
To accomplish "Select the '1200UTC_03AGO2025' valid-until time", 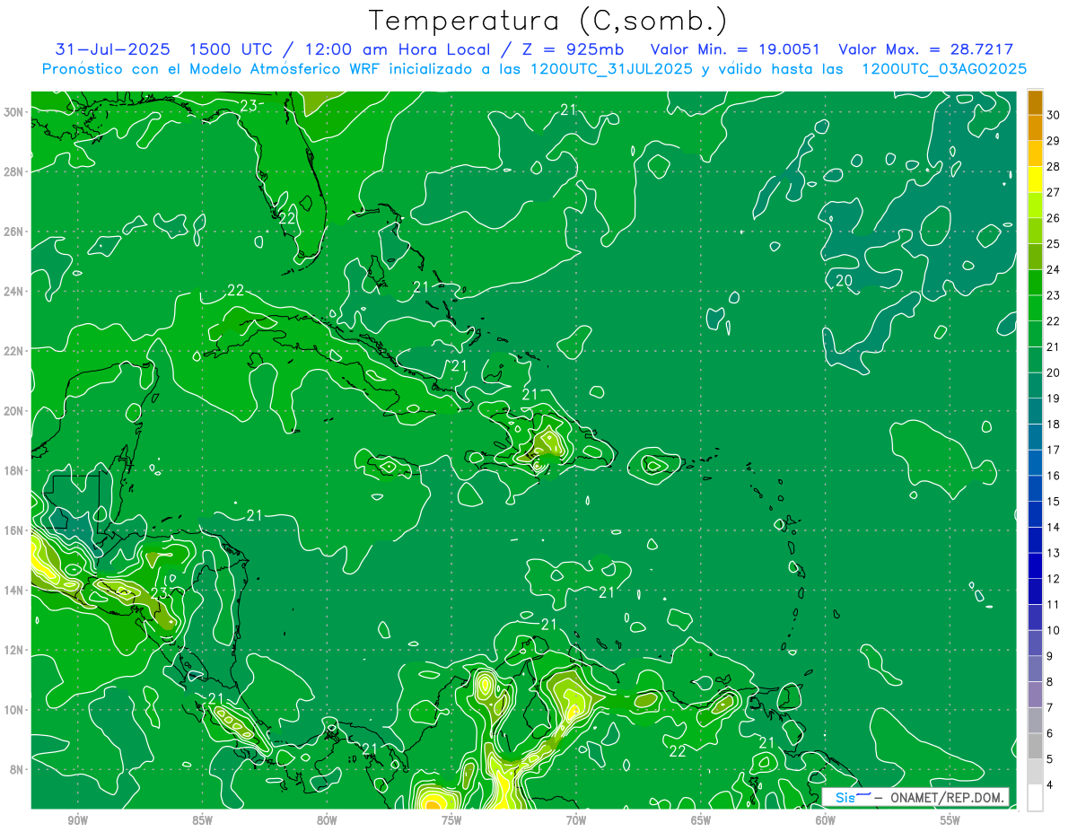I will point(944,69).
